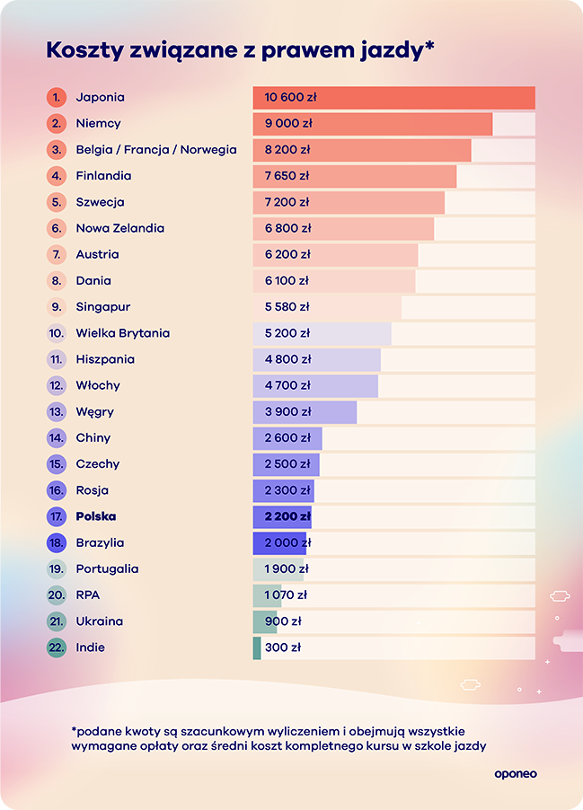Screen dimensions: 583x810
Task: Select the number 9 circle next to Singapur
Action: pos(57,307)
